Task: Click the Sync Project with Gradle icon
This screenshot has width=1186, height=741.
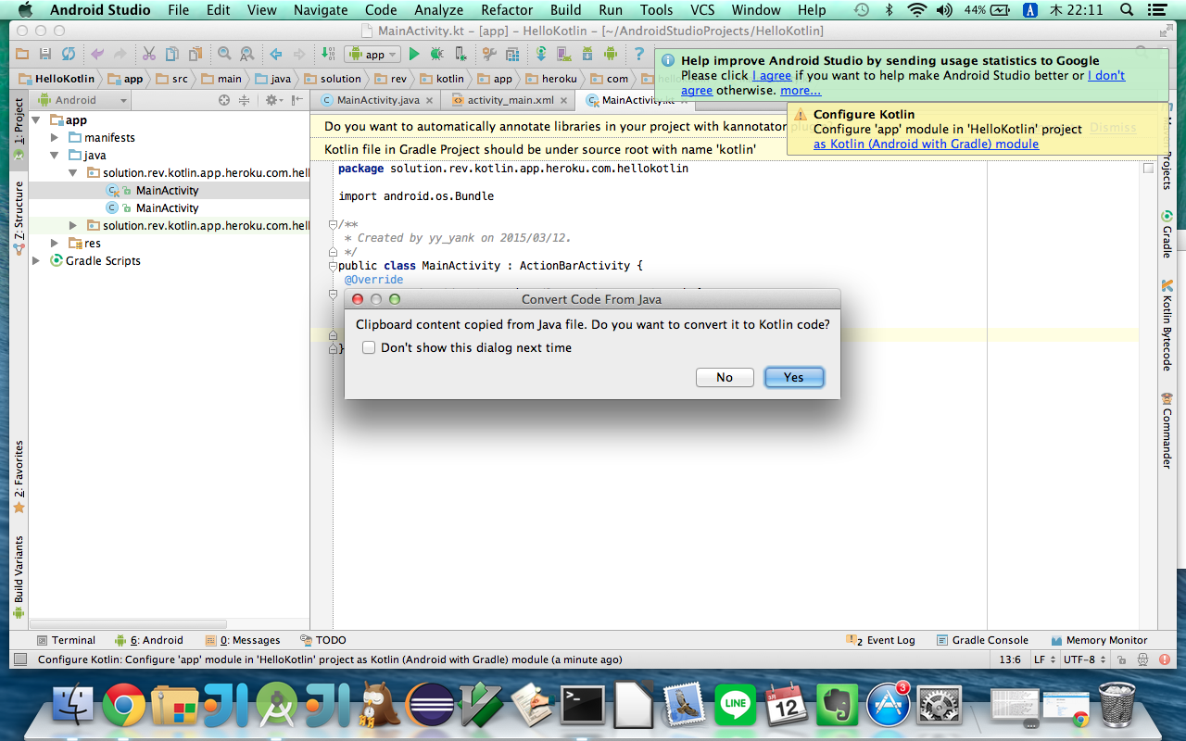Action: pos(541,55)
